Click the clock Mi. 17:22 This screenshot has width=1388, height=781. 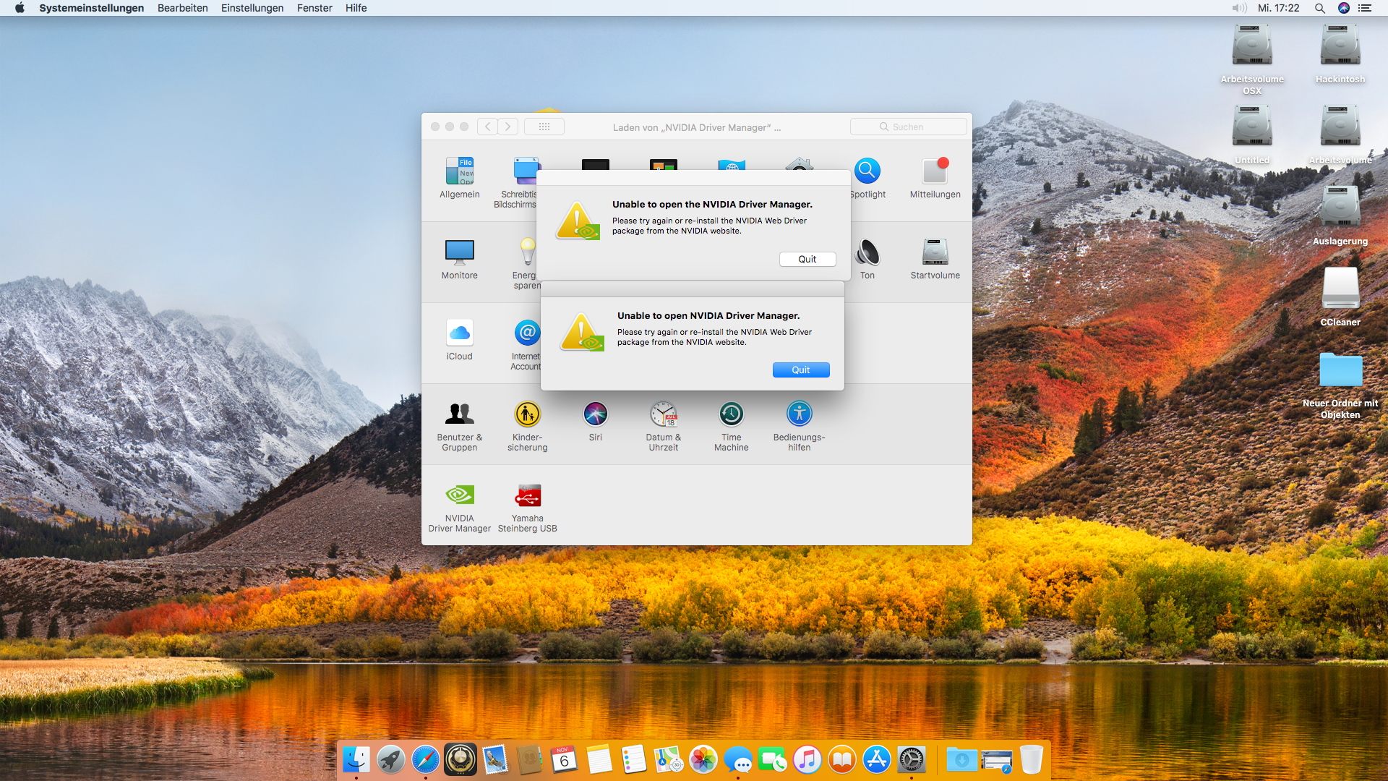coord(1279,8)
